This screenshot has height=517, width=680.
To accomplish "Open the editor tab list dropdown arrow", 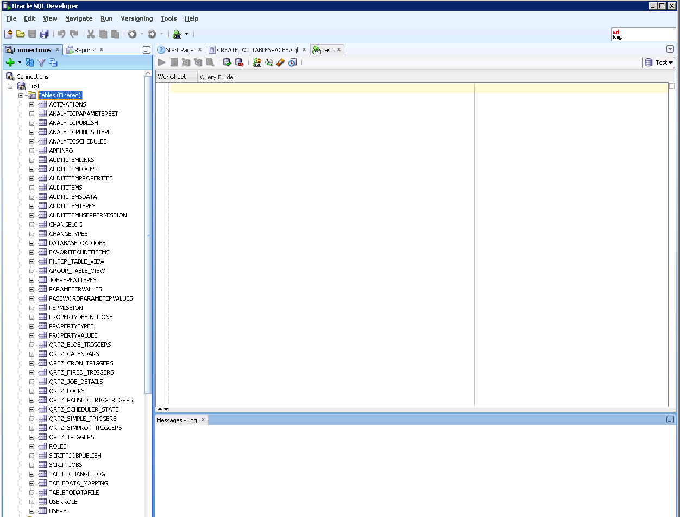I will pos(670,49).
